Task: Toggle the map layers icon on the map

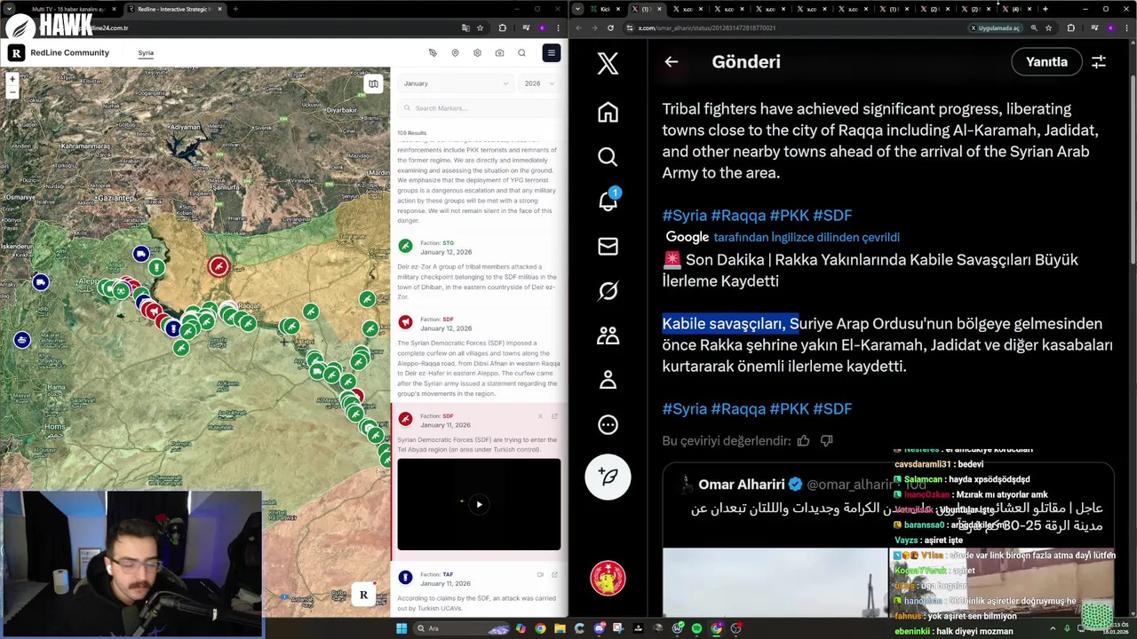Action: [373, 83]
